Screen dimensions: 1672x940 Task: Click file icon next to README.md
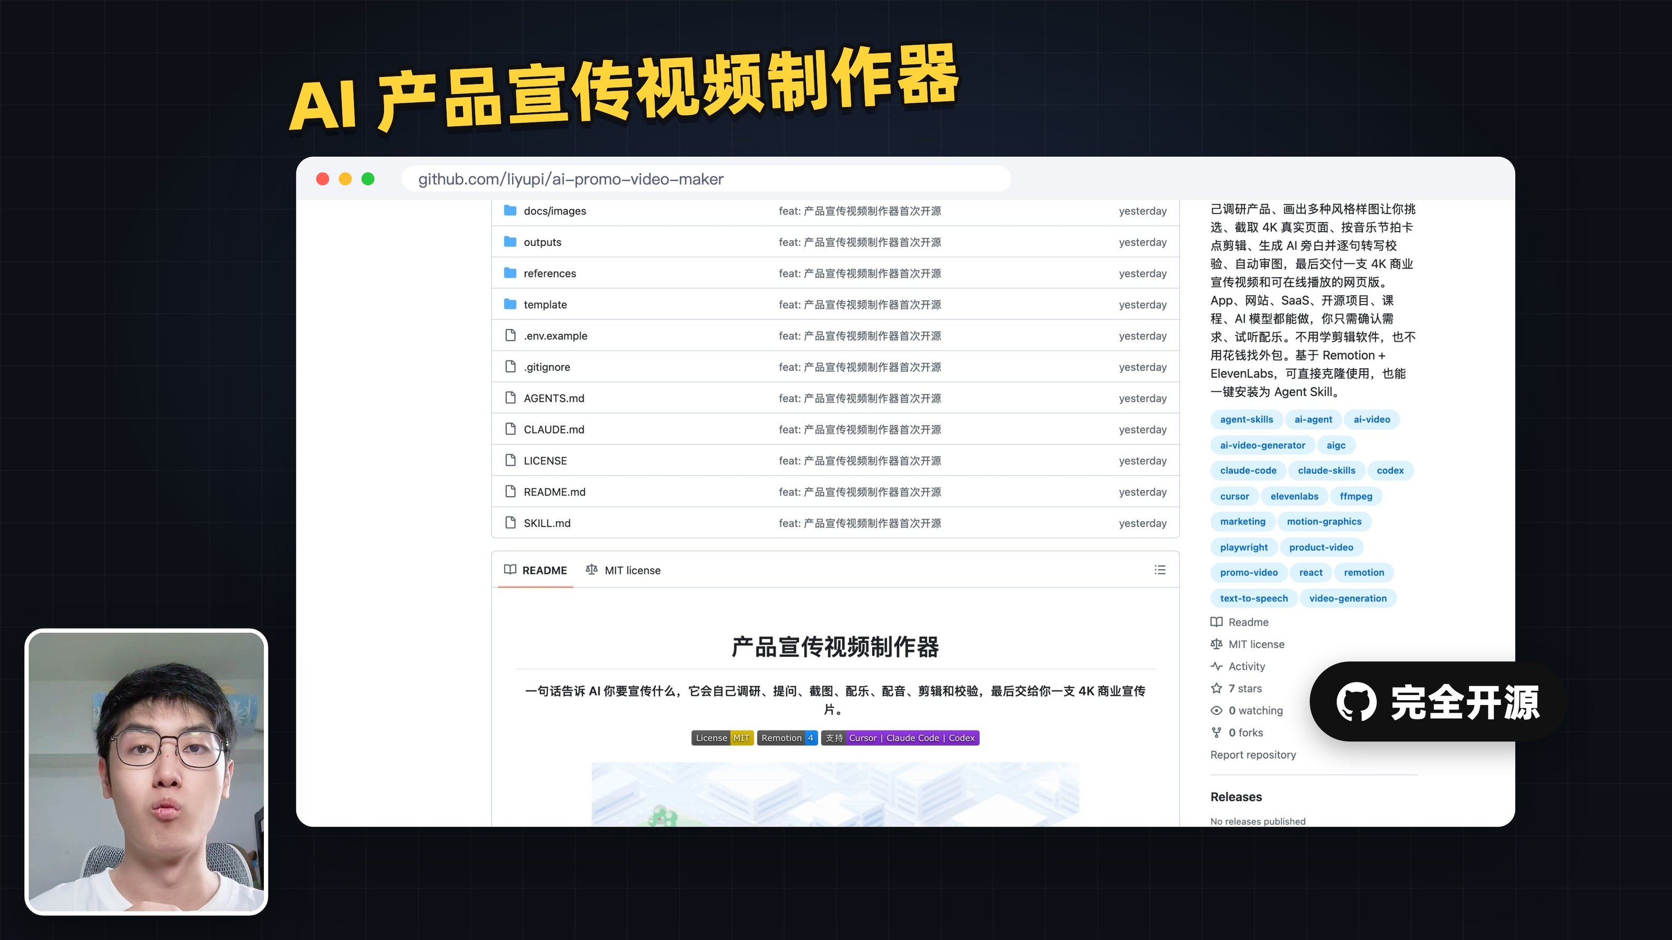(510, 491)
